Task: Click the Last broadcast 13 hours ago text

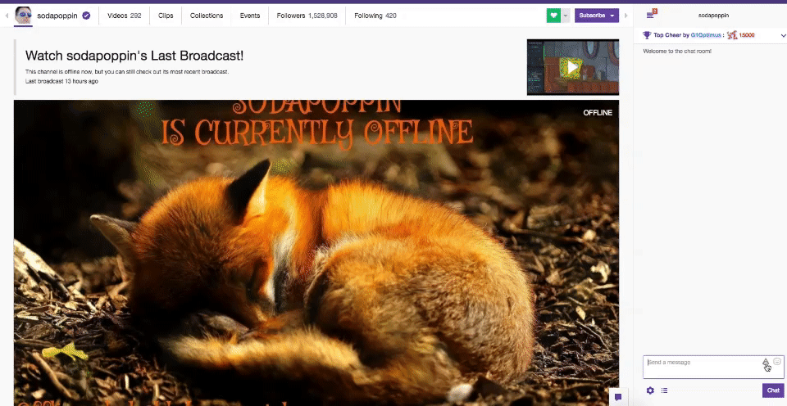Action: 61,81
